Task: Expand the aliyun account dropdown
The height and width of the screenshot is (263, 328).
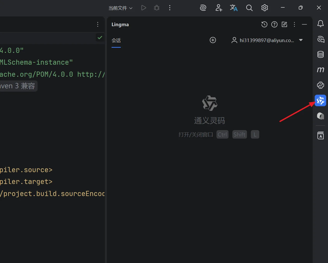Action: coord(301,40)
